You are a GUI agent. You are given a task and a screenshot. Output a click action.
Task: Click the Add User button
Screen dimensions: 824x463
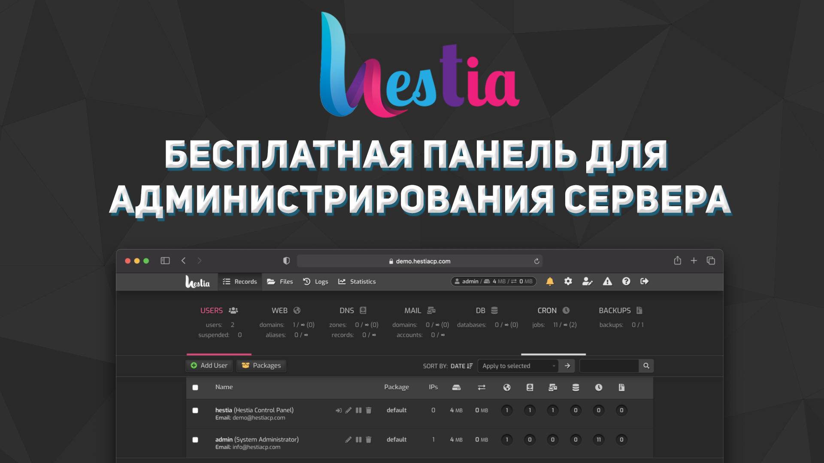pyautogui.click(x=209, y=365)
